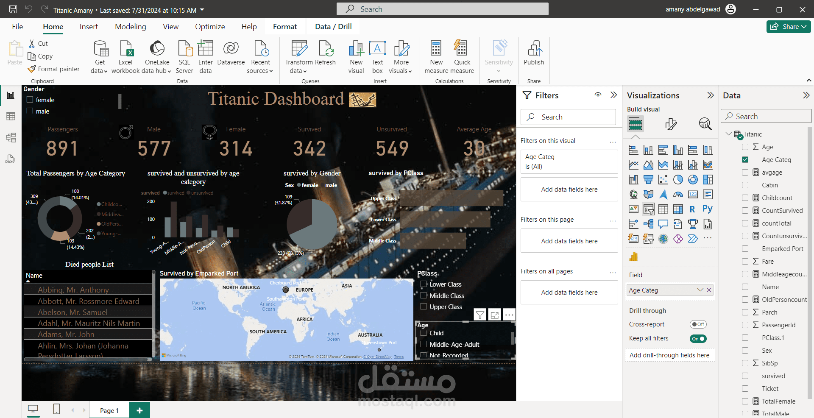Screen dimensions: 814x418
Task: Switch to the Modeling ribbon tab
Action: tap(131, 27)
